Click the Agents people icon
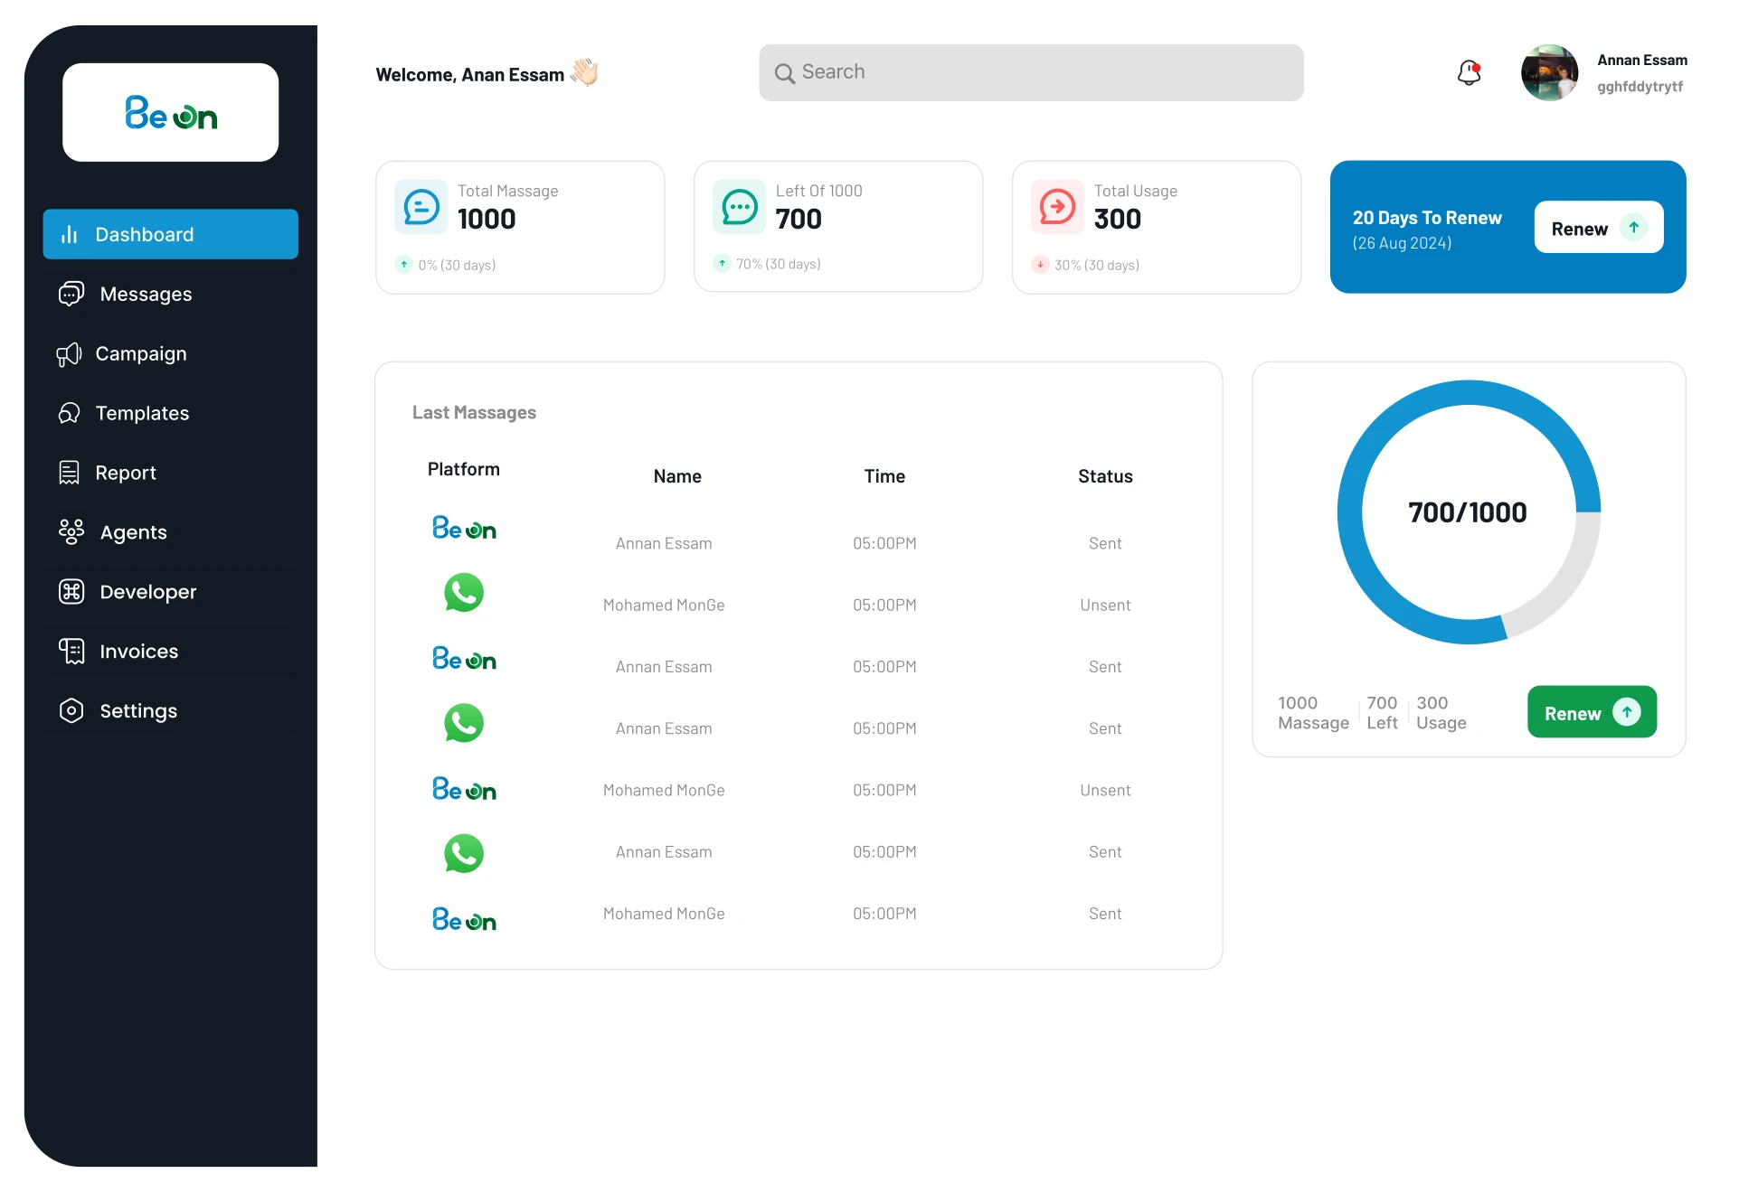This screenshot has width=1758, height=1192. (71, 531)
